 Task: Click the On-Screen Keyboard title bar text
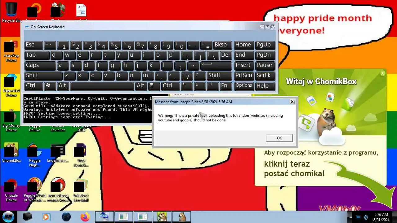click(47, 27)
